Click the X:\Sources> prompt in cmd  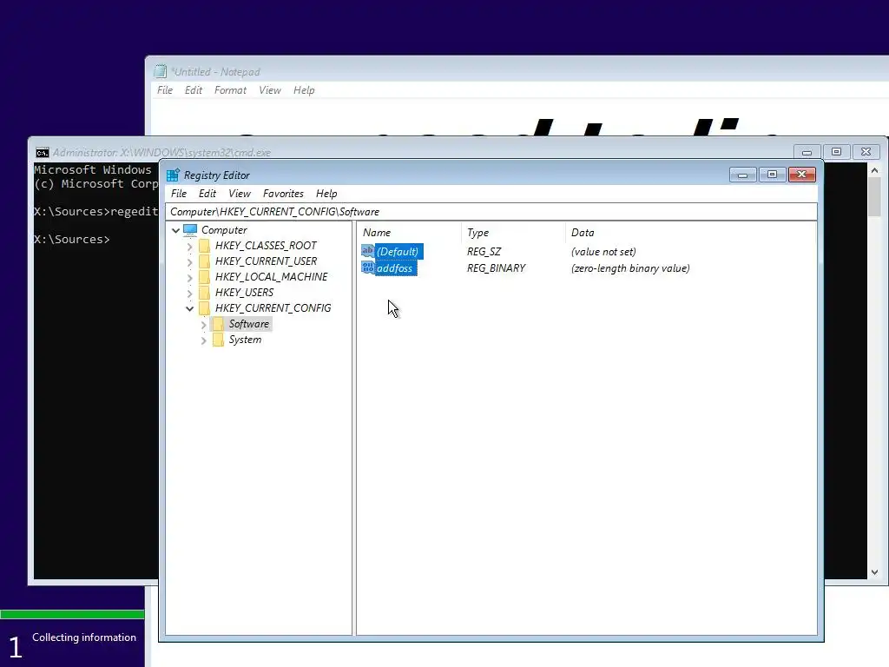tap(72, 240)
